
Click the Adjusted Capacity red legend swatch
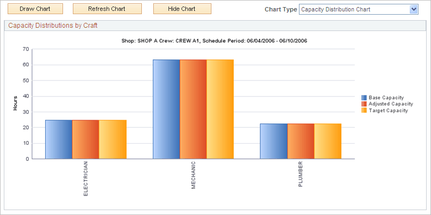(364, 104)
